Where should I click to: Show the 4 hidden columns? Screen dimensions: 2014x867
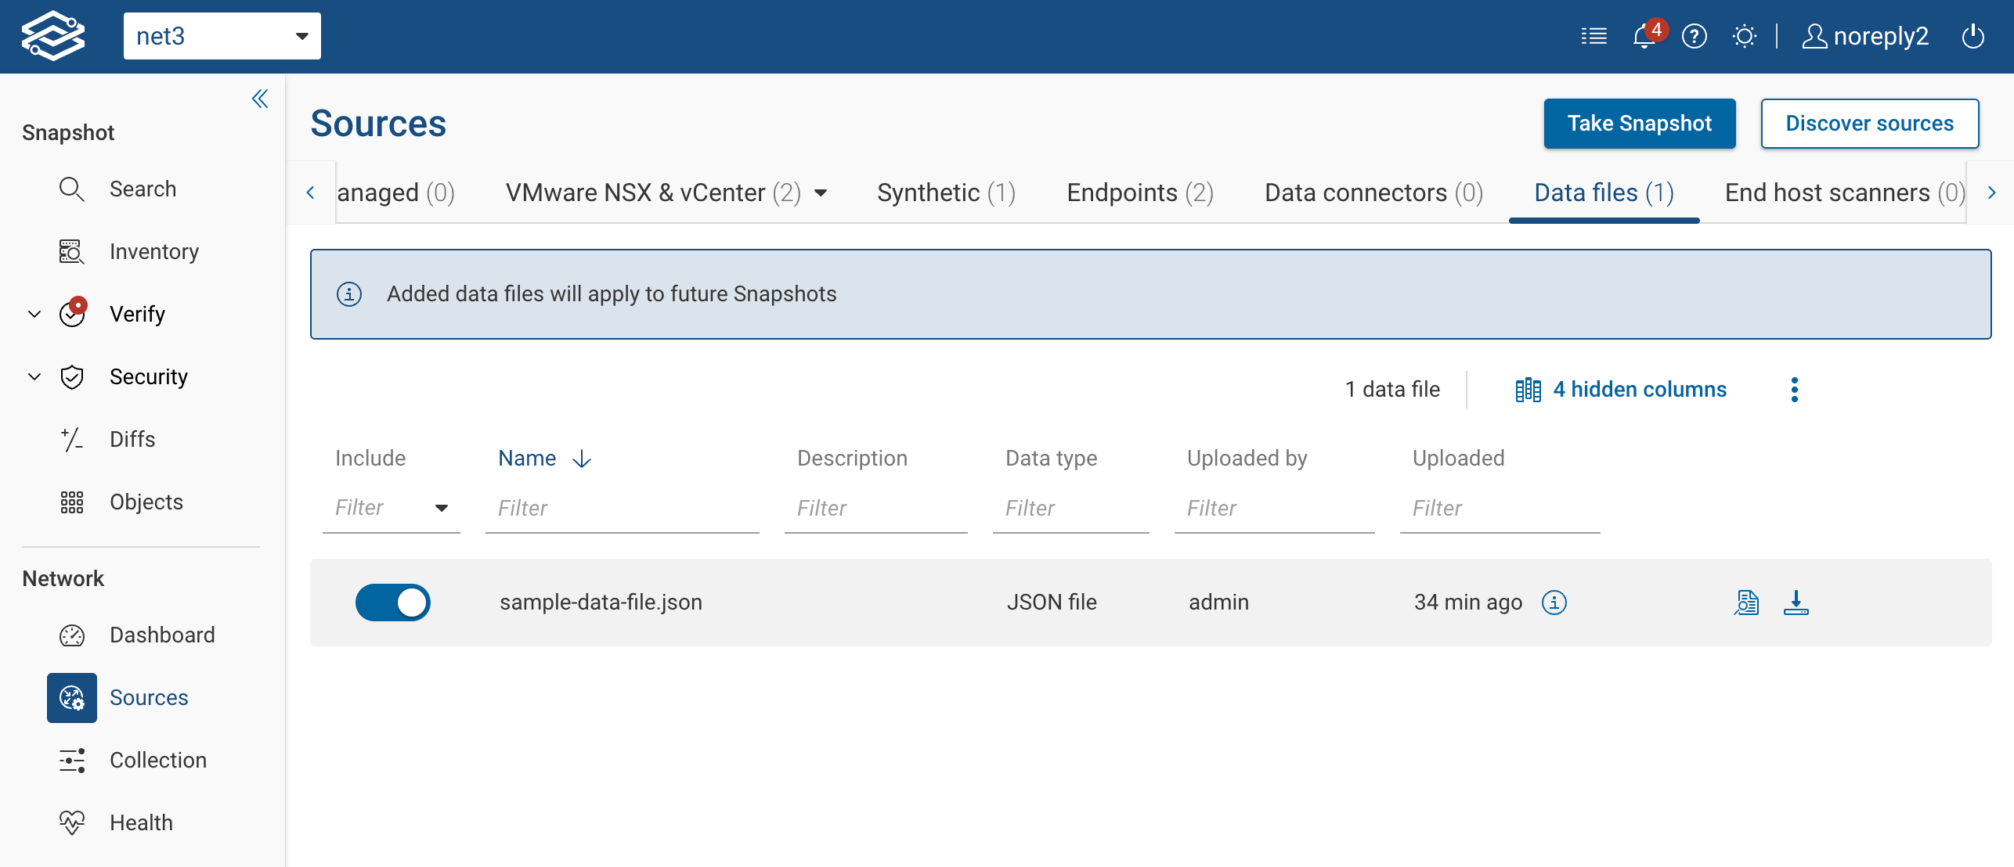[x=1640, y=389]
